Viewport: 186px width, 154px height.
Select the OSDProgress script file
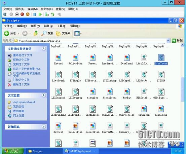[127, 111]
